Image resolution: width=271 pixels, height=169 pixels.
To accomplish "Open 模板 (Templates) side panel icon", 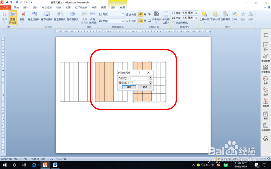I will (x=266, y=115).
